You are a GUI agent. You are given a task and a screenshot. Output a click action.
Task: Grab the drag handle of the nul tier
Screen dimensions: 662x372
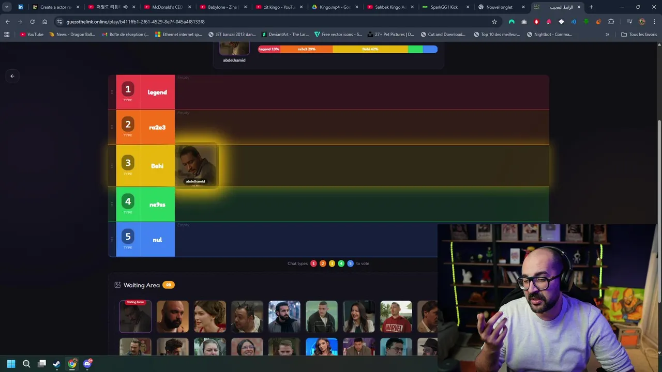coord(112,240)
